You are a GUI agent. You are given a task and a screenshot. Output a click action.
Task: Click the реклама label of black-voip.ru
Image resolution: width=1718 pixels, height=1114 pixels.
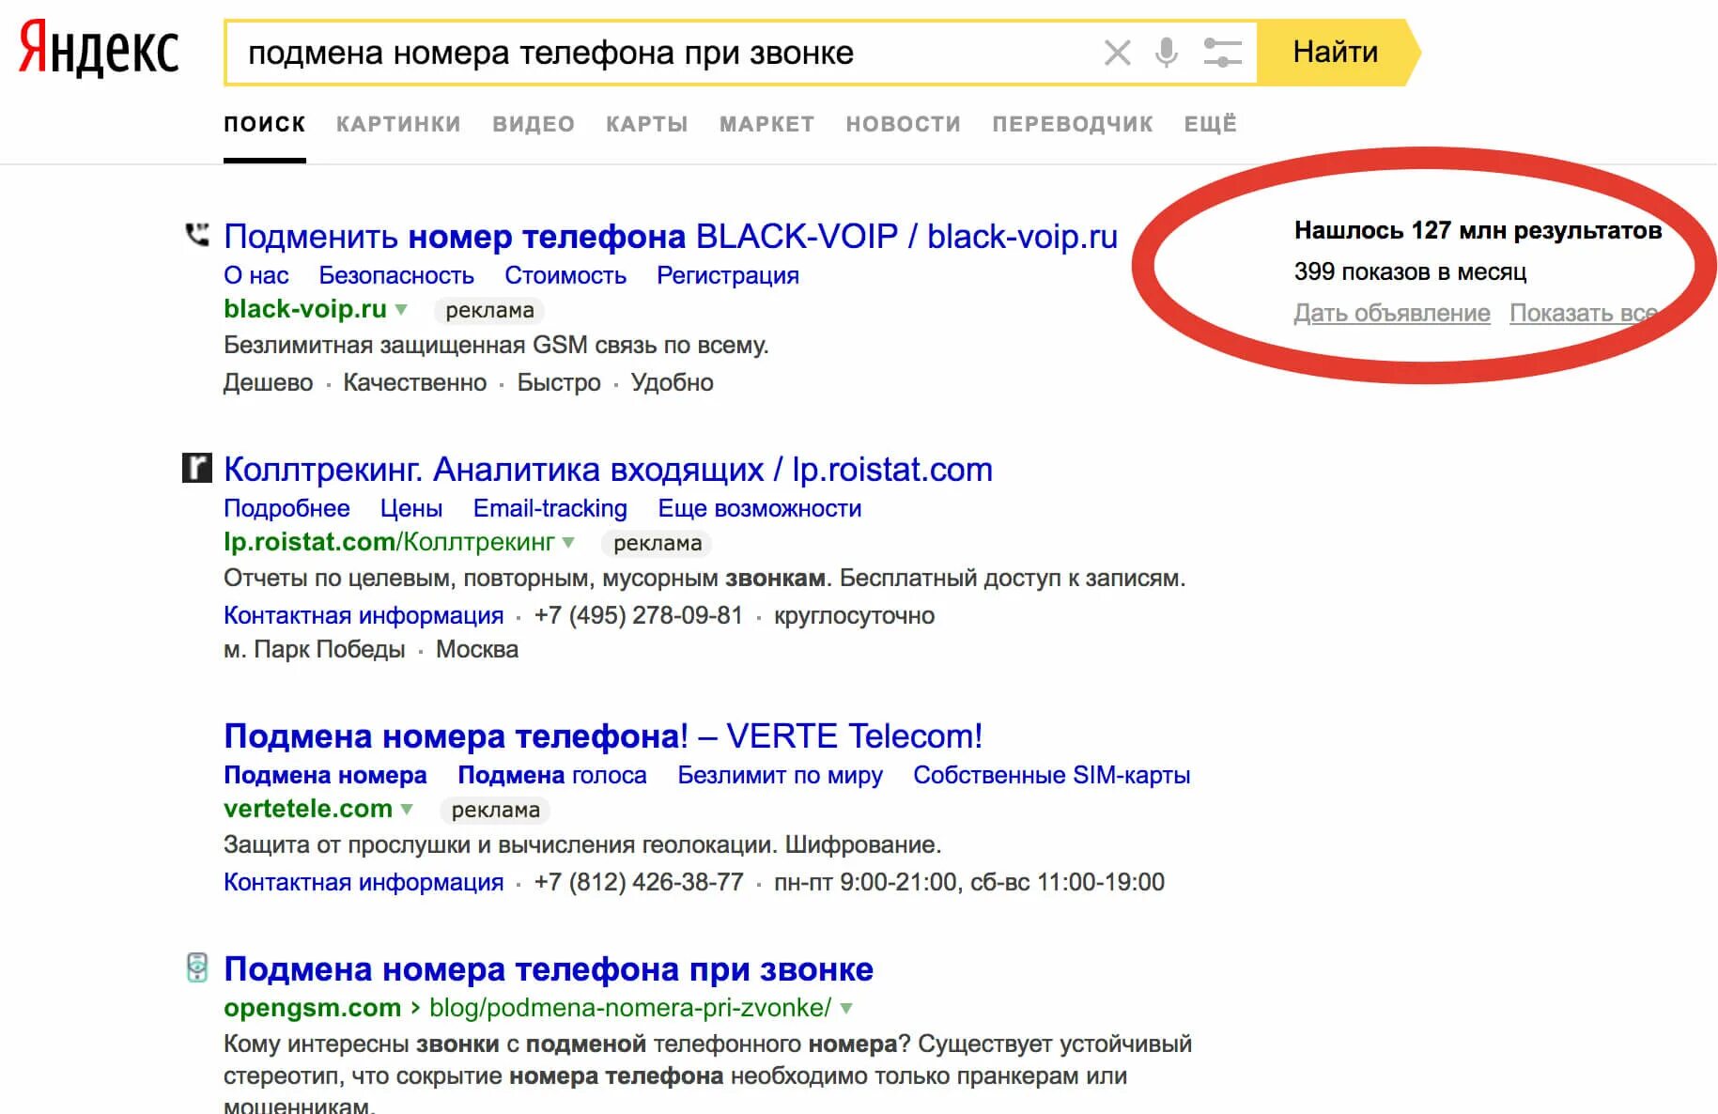(489, 310)
